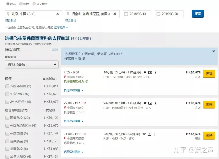
Task: Clear the 北京 departure field with X
Action: pos(57,14)
